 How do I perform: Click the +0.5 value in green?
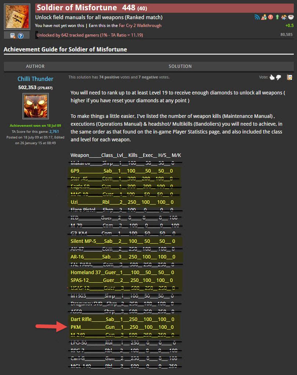point(289,25)
